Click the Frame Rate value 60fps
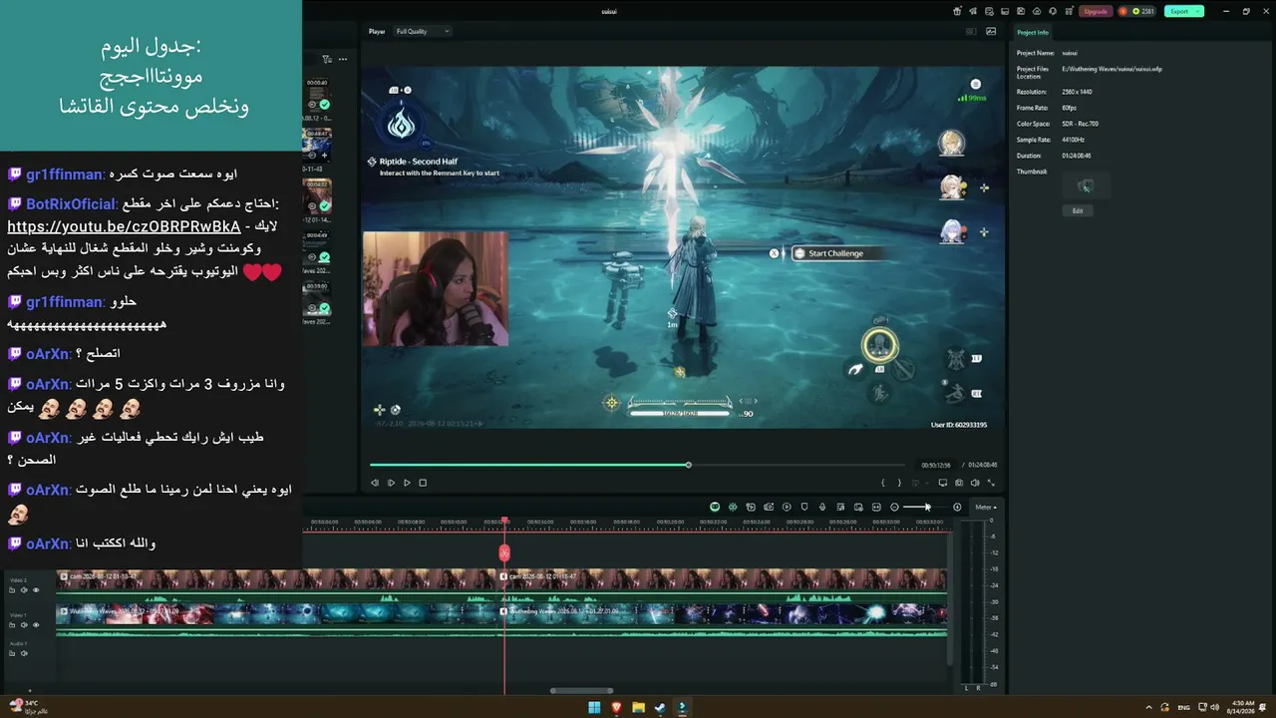The height and width of the screenshot is (718, 1276). coord(1070,108)
